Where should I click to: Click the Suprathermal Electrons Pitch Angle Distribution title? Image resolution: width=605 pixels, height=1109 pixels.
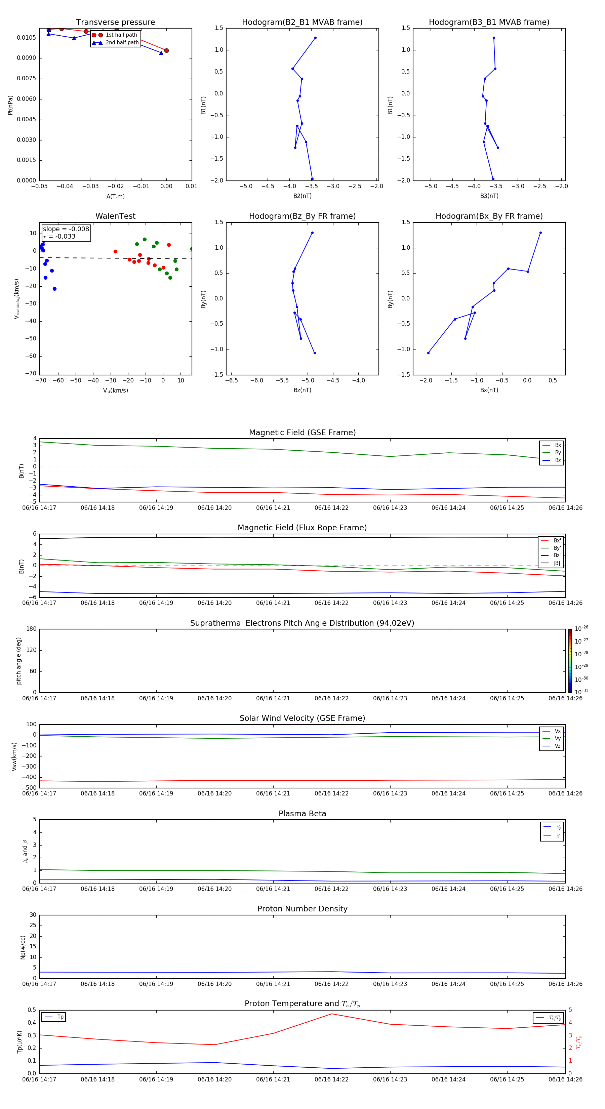click(x=302, y=623)
